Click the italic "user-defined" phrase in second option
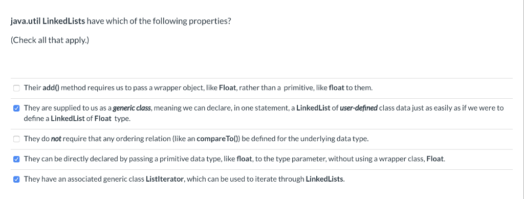524x199 pixels. [359, 108]
